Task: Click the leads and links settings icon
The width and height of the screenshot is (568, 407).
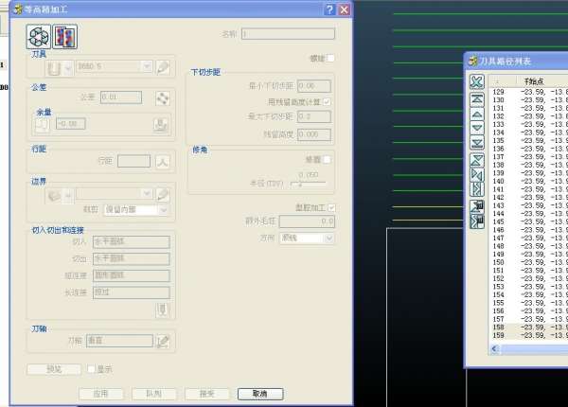Action: pyautogui.click(x=163, y=310)
